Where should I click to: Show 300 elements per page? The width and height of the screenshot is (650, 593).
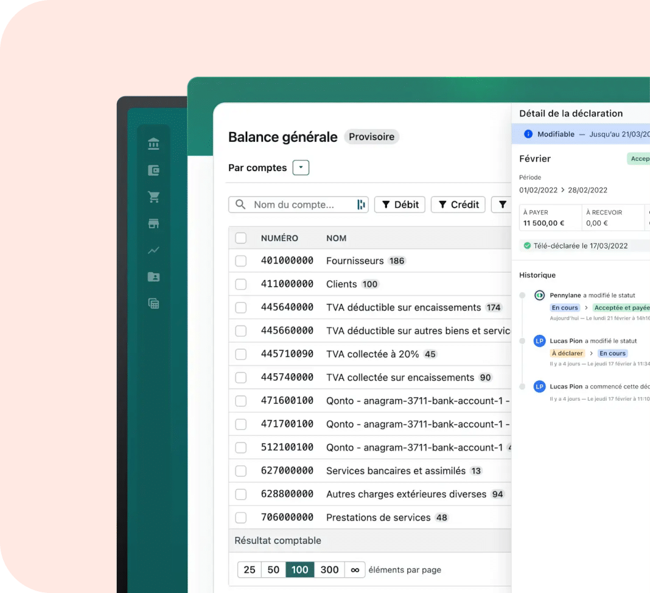(329, 570)
